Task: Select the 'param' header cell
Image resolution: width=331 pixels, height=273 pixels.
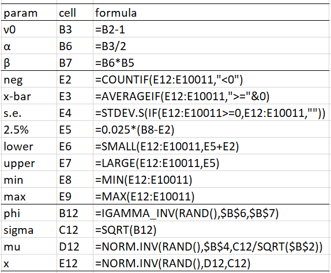Action: coord(29,12)
